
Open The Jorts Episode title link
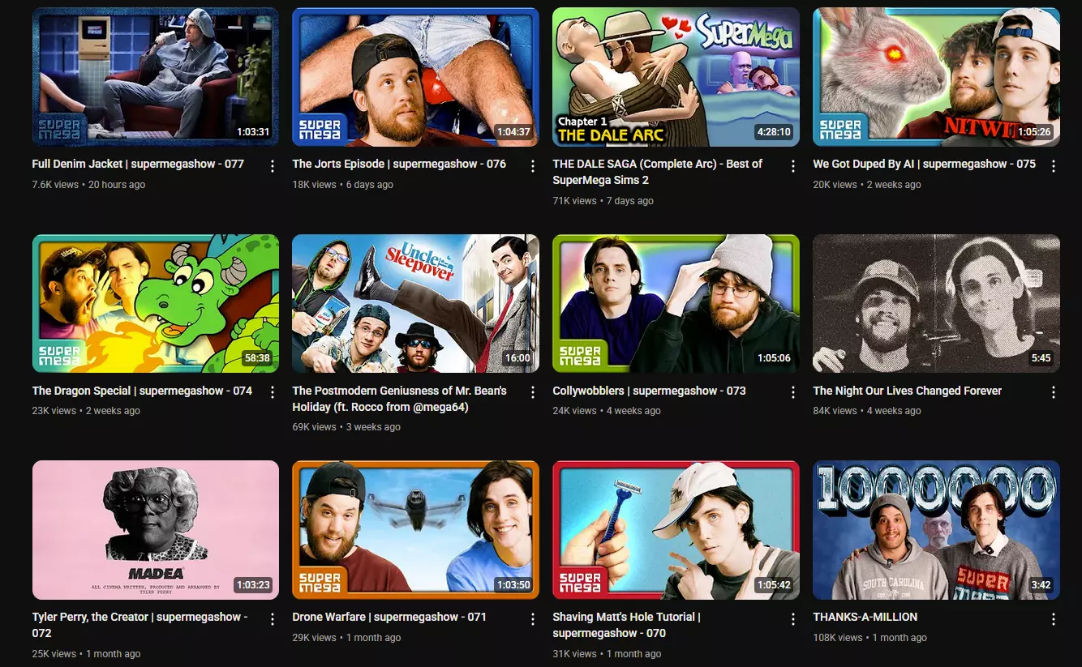point(399,164)
